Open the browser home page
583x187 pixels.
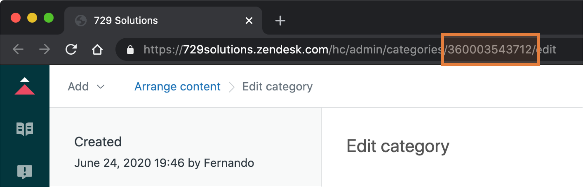pos(97,49)
